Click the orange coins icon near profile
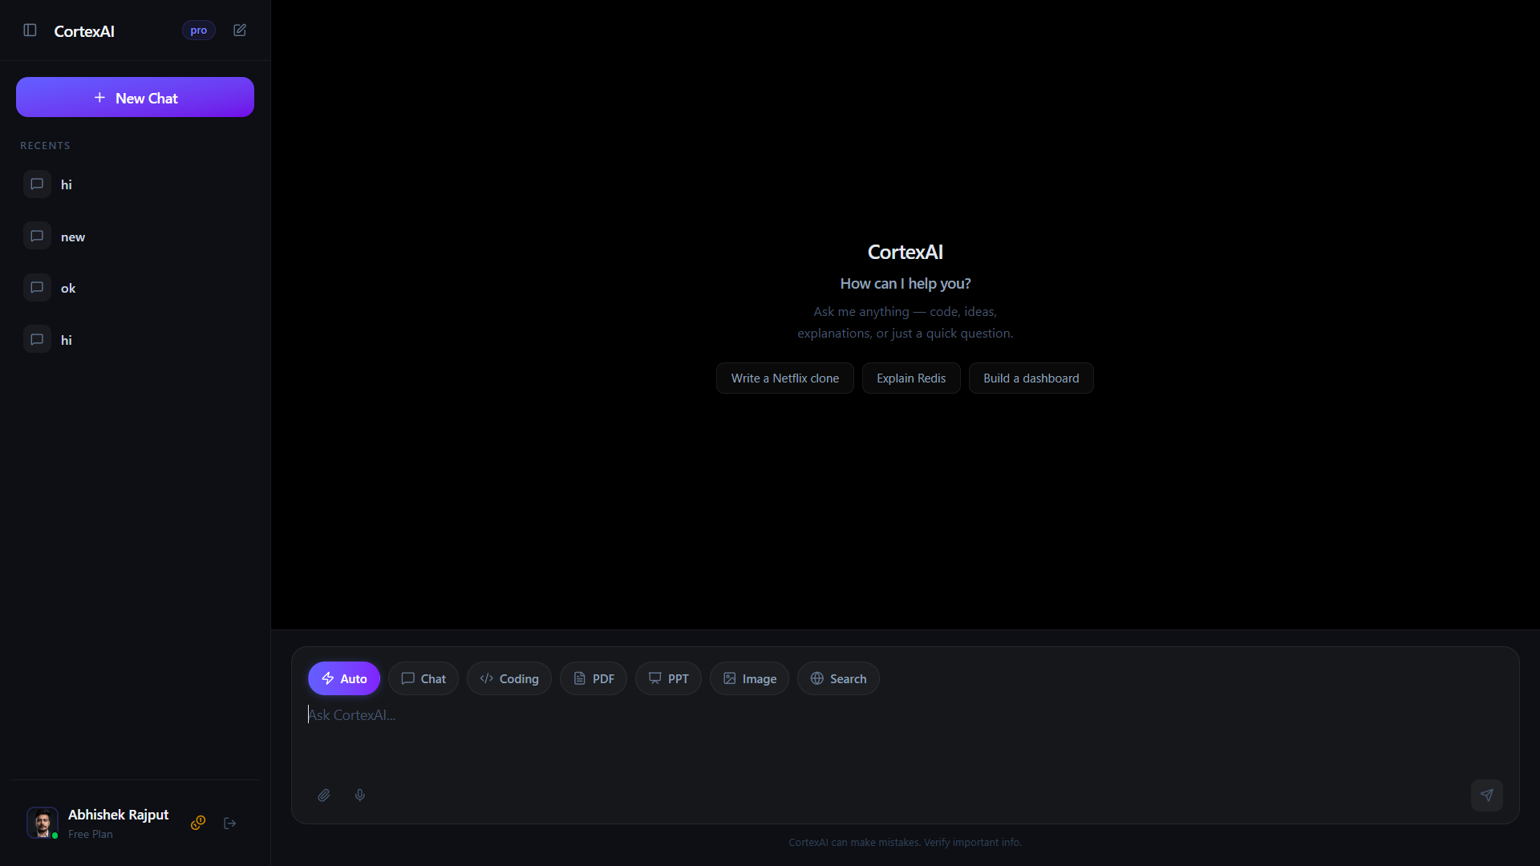 click(x=198, y=823)
